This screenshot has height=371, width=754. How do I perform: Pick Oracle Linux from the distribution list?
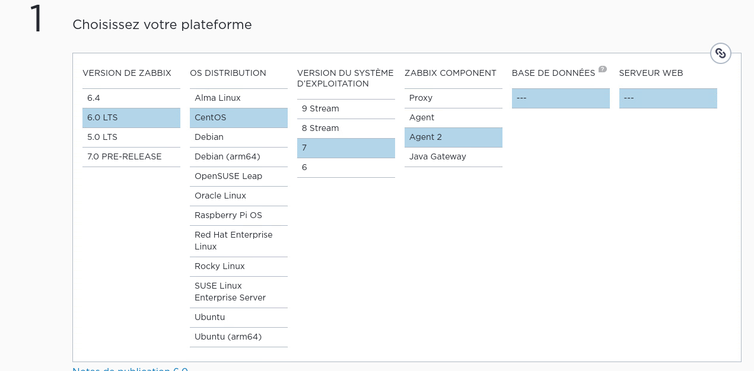238,196
